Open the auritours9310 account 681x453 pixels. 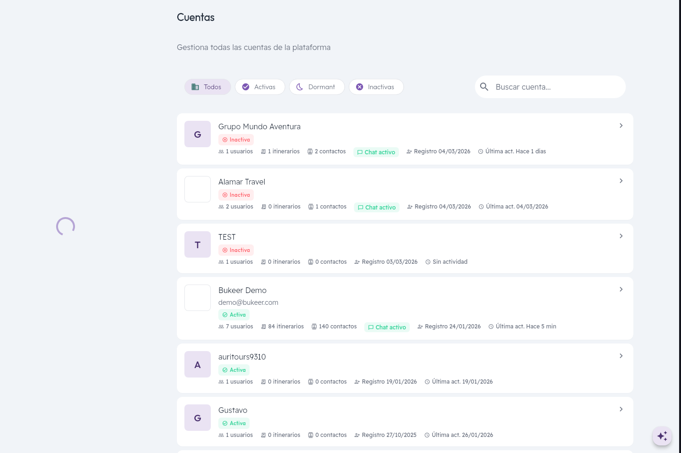click(621, 356)
